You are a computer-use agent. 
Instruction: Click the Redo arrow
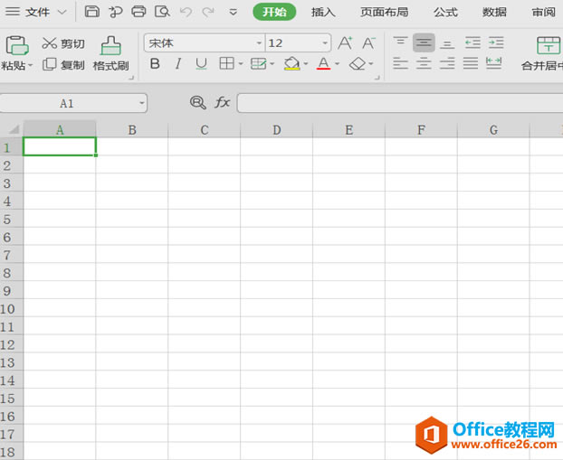(208, 12)
